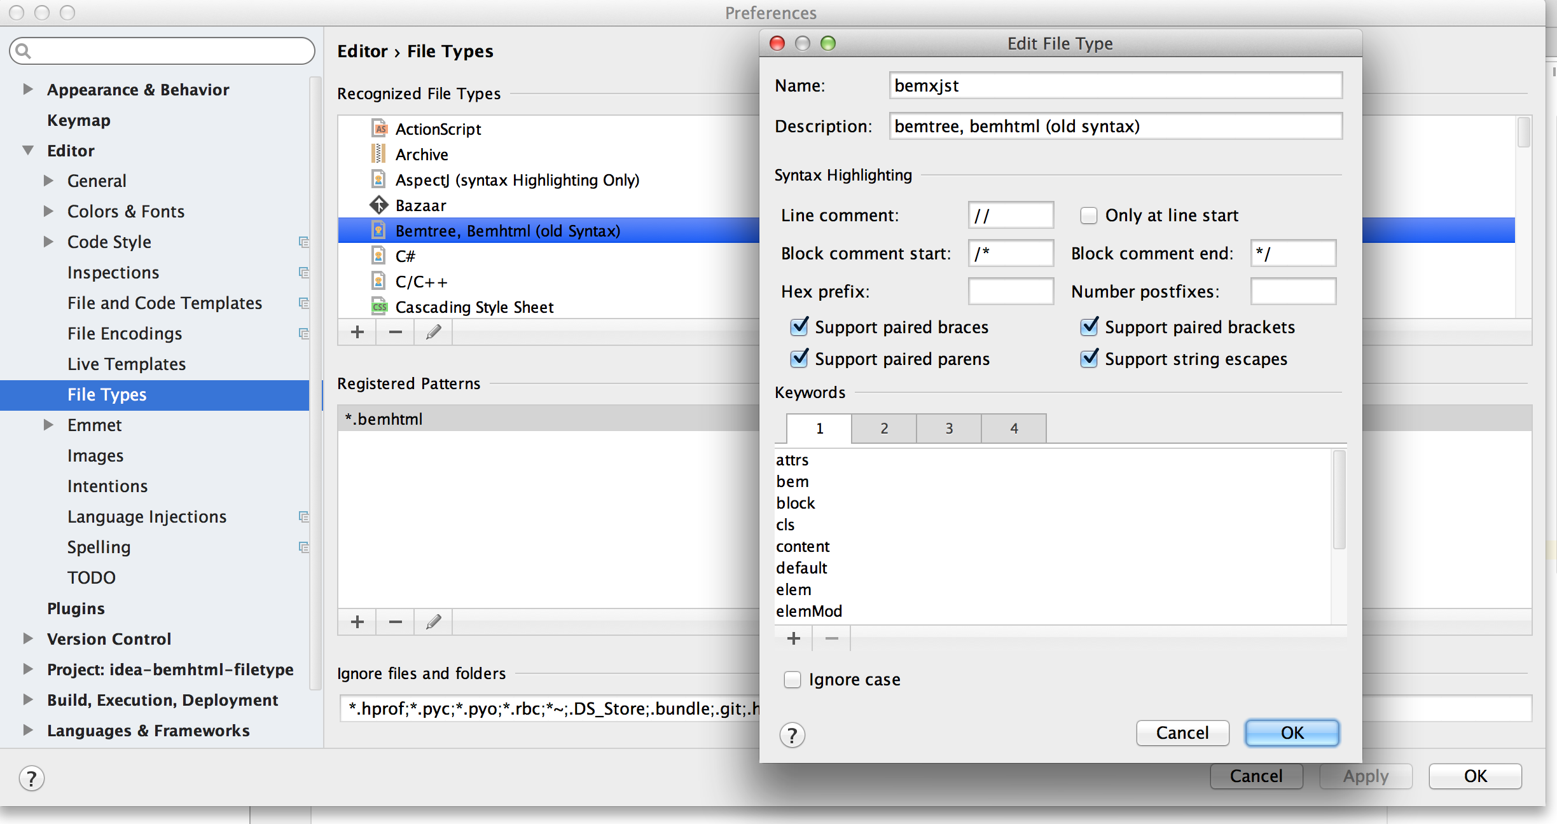Collapse the Editor tree node

coord(27,151)
